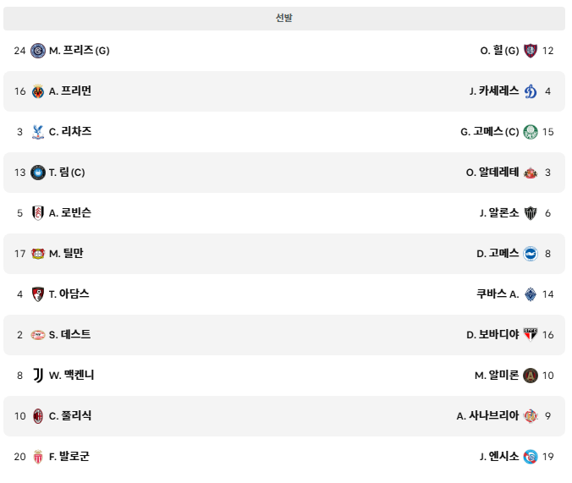572x483 pixels.
Task: Click the Juventus logo beside W. 맥케니
Action: point(38,376)
